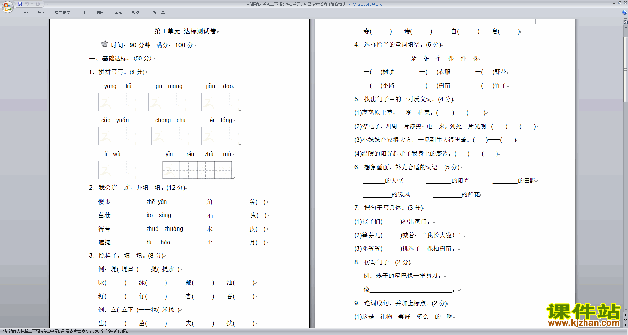Click the vertical scrollbar up arrow

point(626,27)
